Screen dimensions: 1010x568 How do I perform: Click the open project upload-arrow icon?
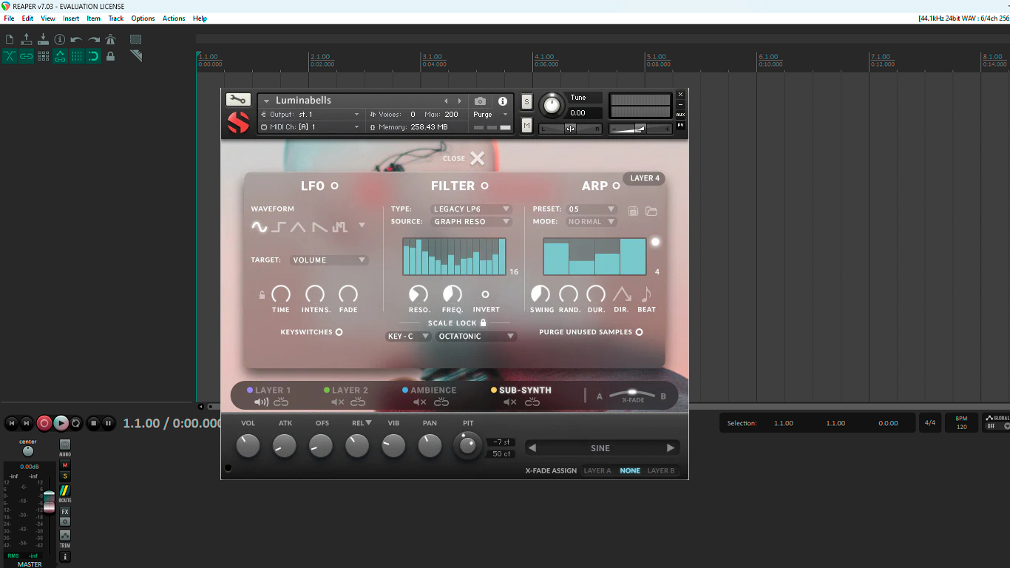click(x=27, y=39)
